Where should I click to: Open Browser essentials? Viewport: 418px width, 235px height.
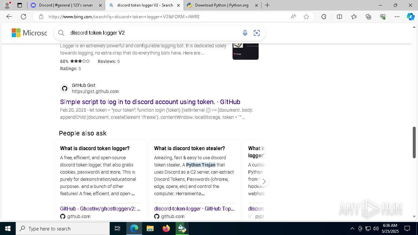pyautogui.click(x=383, y=17)
